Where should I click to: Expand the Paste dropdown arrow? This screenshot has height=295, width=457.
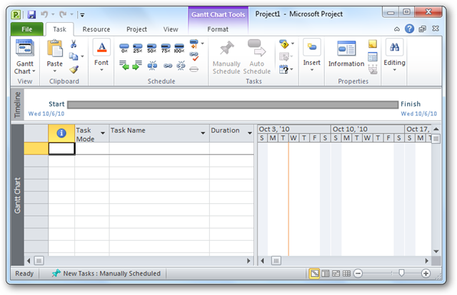point(55,71)
